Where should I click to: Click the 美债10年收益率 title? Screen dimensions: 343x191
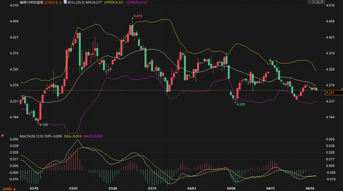click(x=31, y=2)
